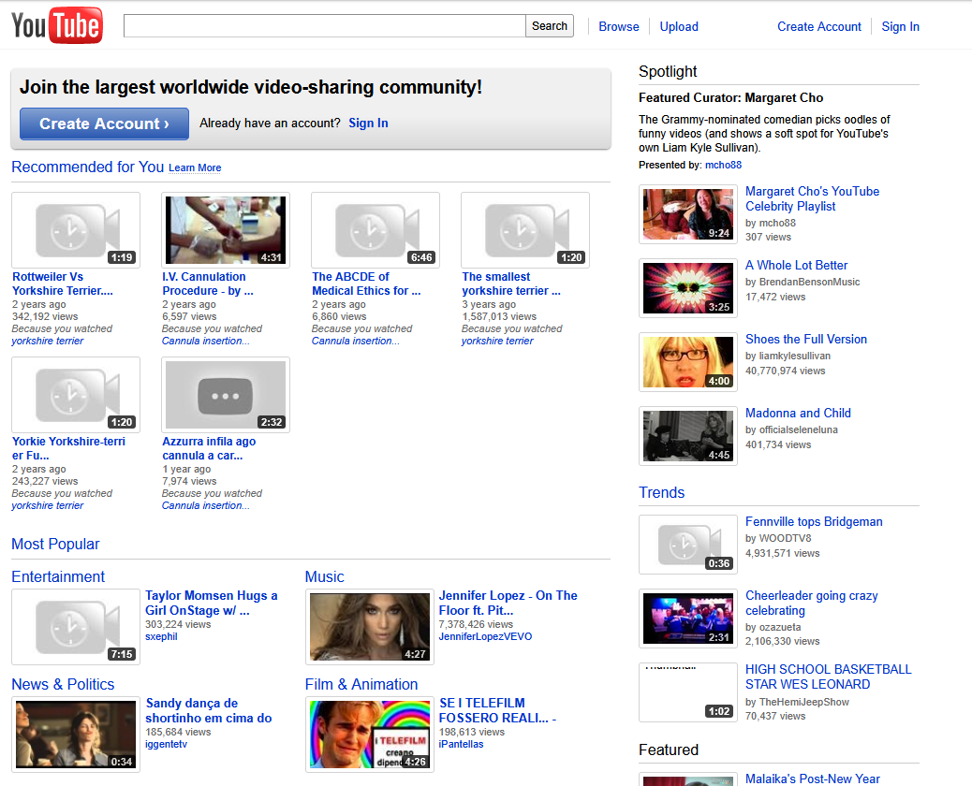The height and width of the screenshot is (786, 972).
Task: Sign In to your account
Action: (x=900, y=26)
